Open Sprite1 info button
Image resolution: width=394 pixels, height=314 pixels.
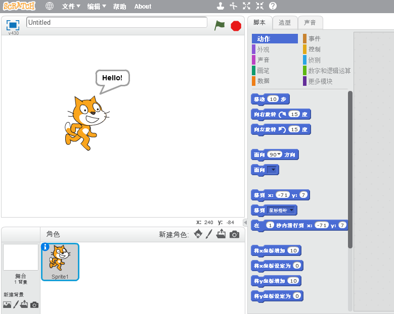(x=45, y=247)
